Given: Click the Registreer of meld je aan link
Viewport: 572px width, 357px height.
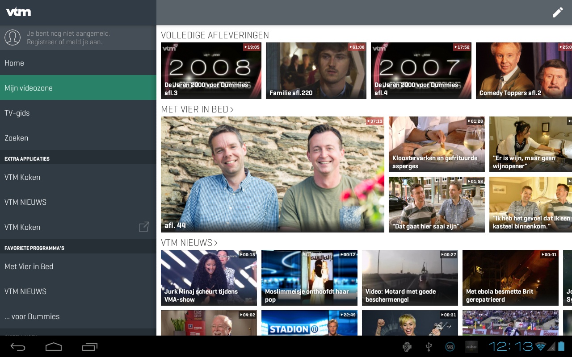Looking at the screenshot, I should [x=64, y=42].
